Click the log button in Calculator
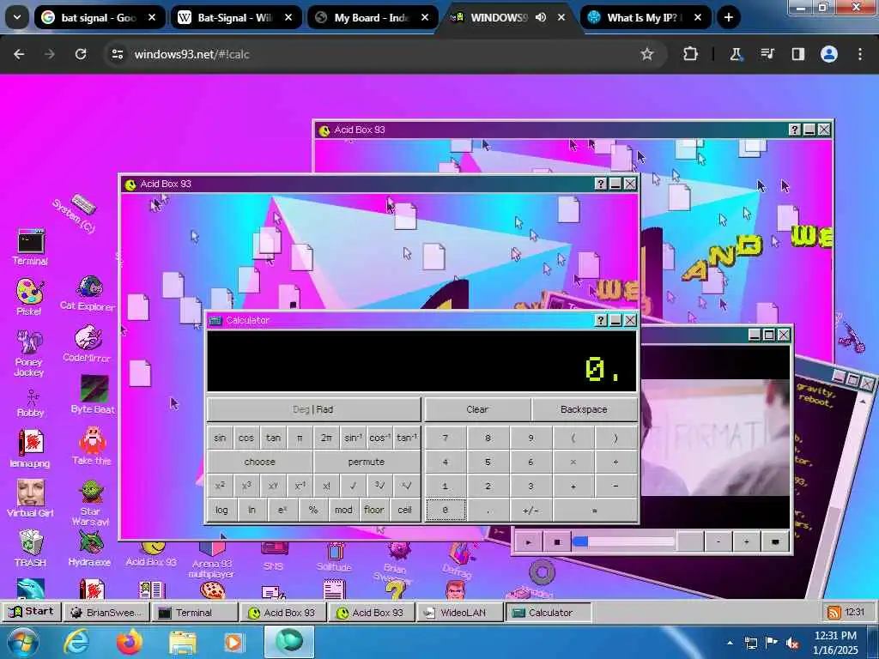Viewport: 879px width, 659px height. pyautogui.click(x=221, y=510)
